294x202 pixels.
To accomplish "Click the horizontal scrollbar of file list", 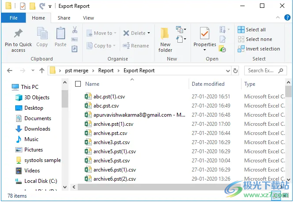I will 175,187.
